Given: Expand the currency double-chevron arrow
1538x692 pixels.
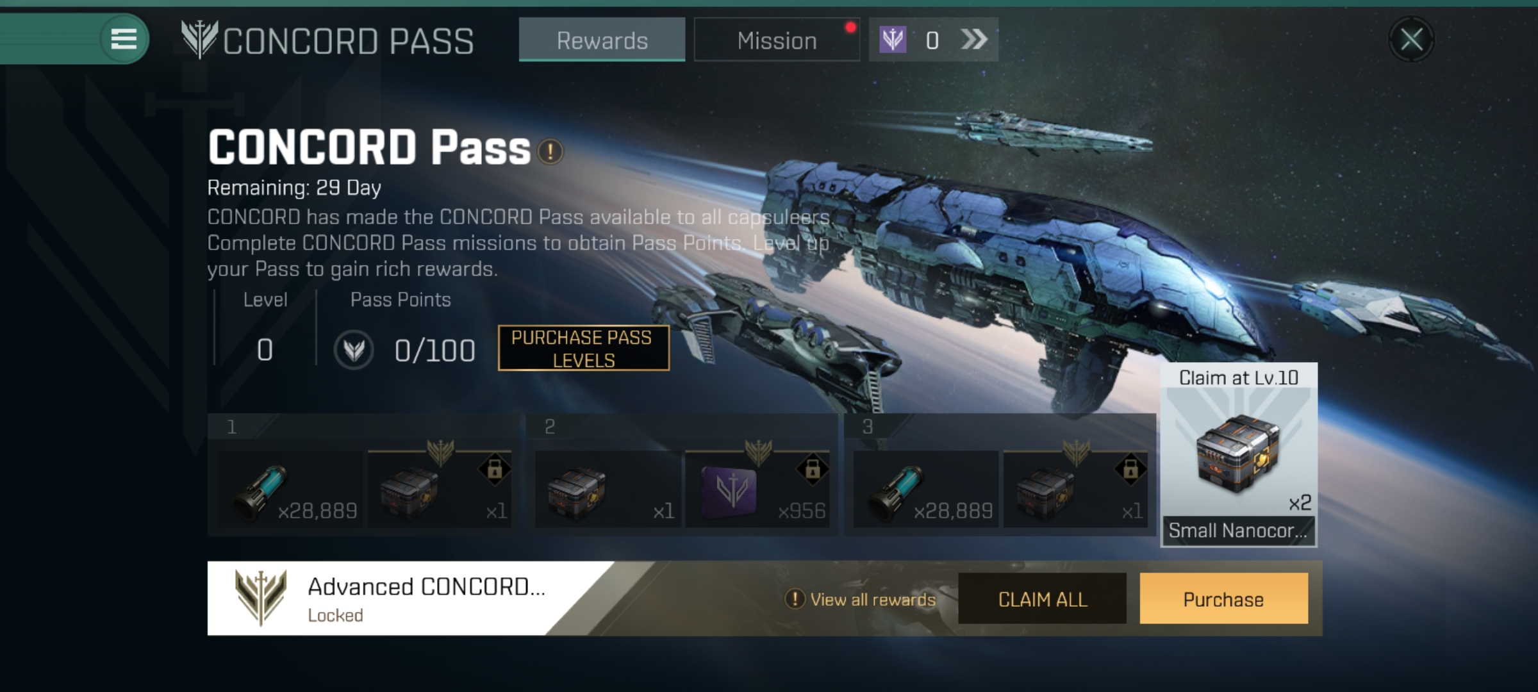Looking at the screenshot, I should point(974,40).
